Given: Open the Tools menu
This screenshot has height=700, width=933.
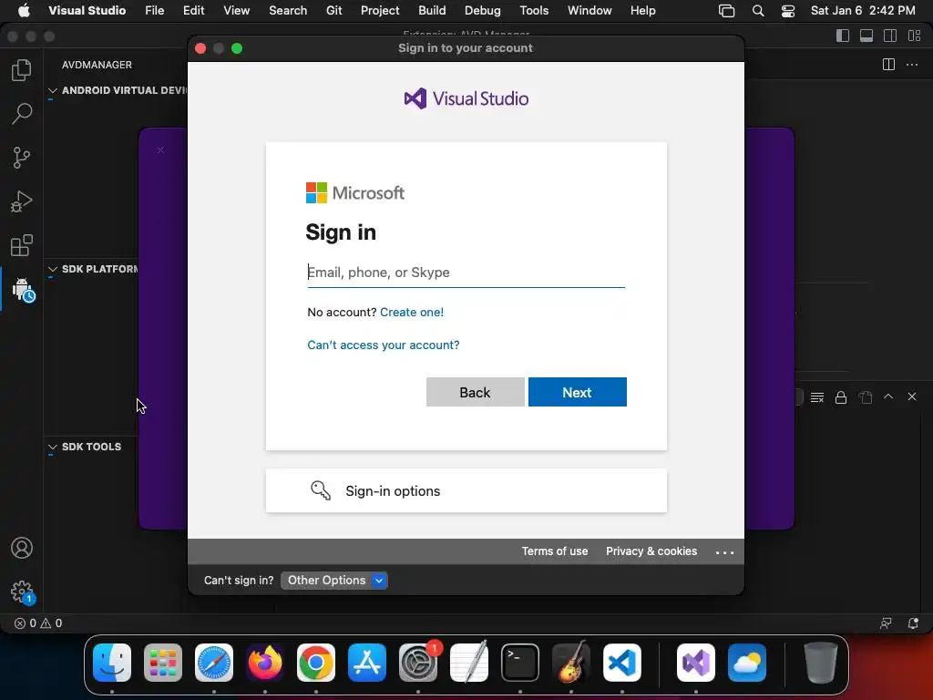Looking at the screenshot, I should [x=534, y=11].
